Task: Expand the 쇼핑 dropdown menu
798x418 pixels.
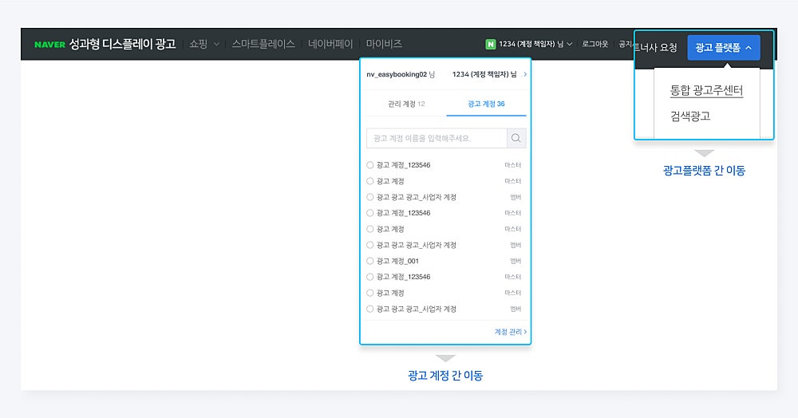Action: pos(204,44)
